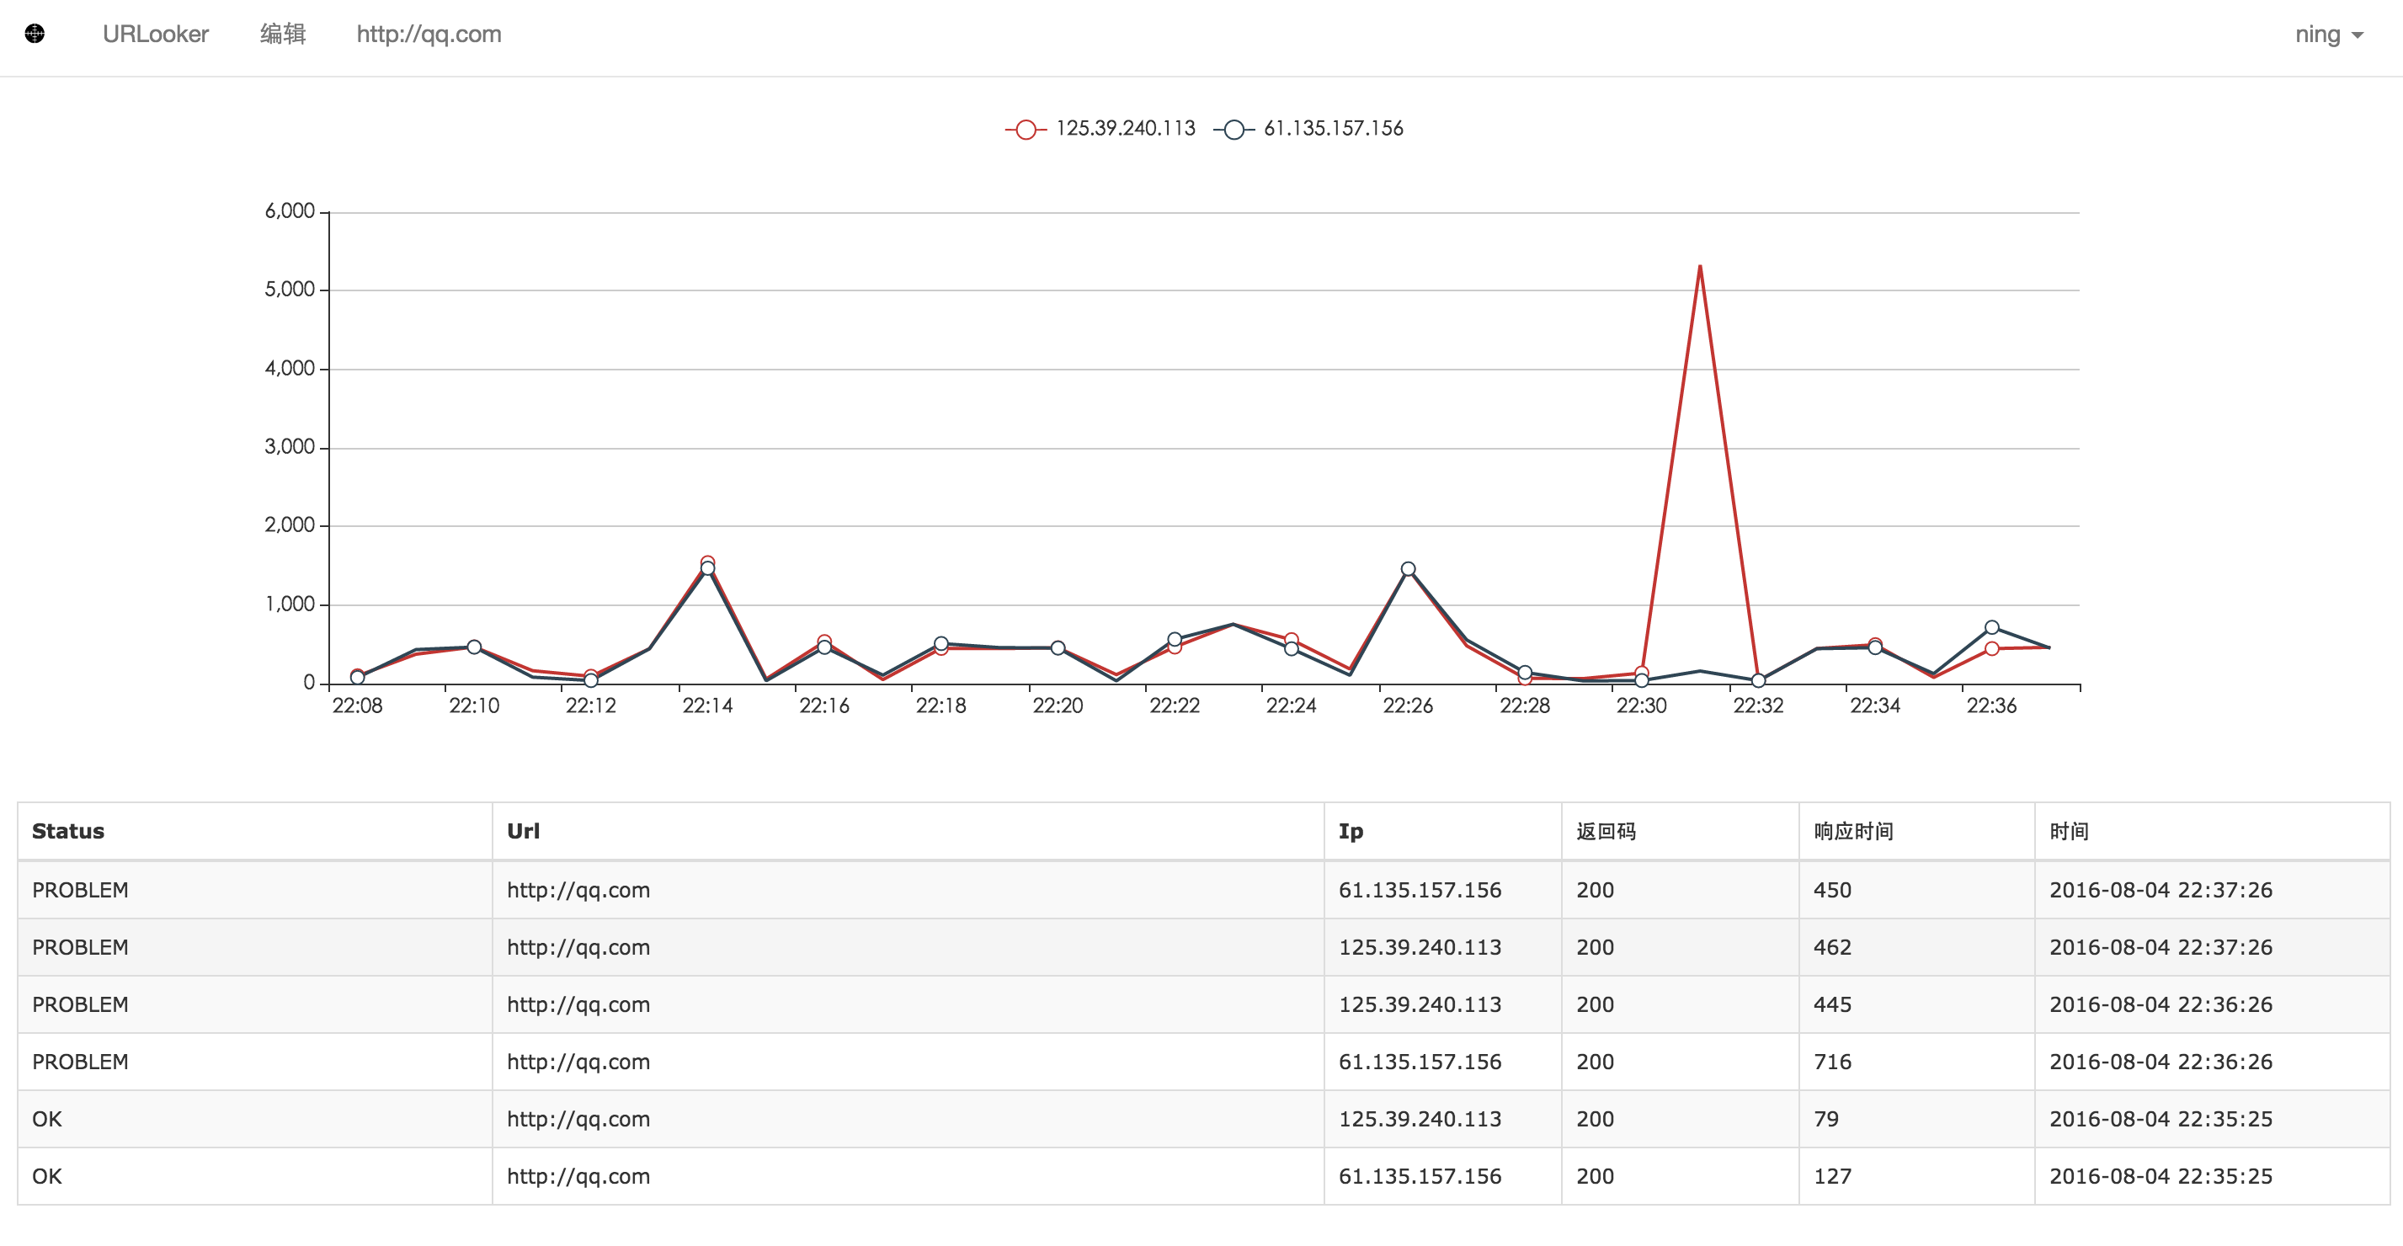This screenshot has height=1246, width=2403.
Task: Click the dark data point at 22:36
Action: pos(1991,628)
